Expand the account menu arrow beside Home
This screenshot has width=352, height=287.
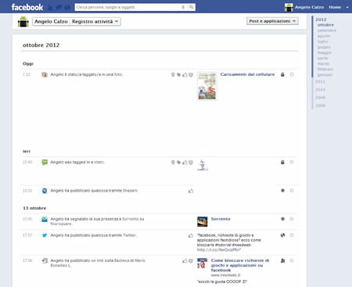347,8
